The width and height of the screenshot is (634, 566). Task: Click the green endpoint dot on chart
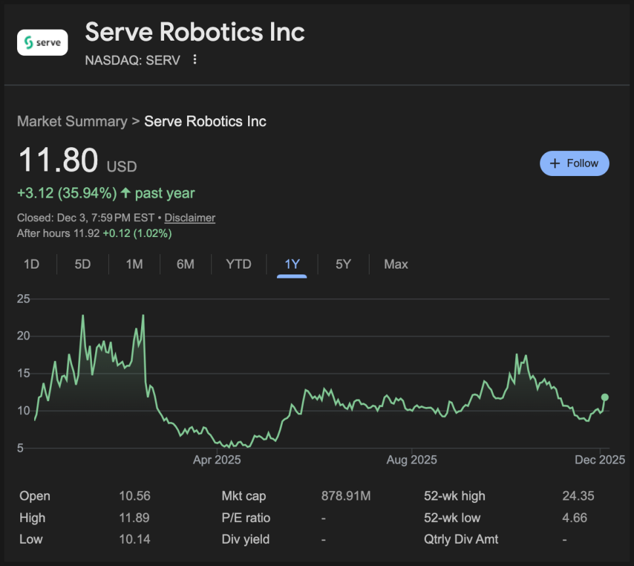pos(605,397)
